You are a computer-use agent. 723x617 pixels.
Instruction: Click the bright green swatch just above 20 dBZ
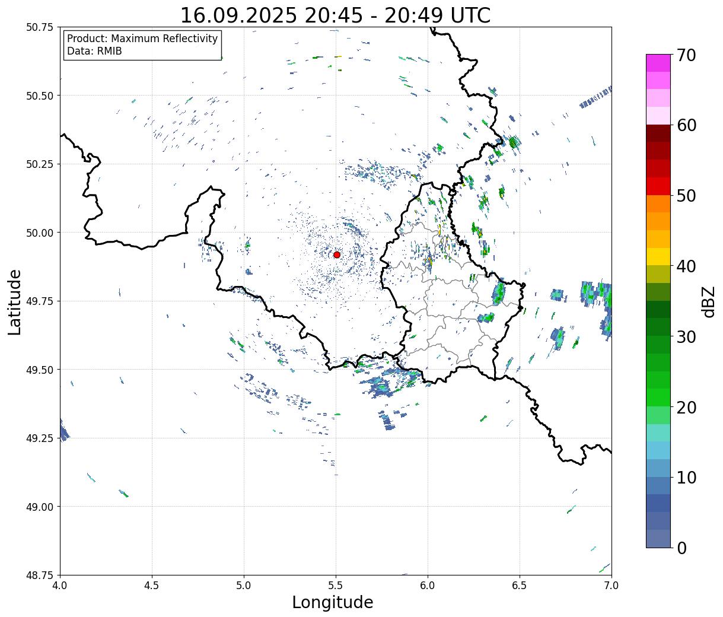coord(658,397)
